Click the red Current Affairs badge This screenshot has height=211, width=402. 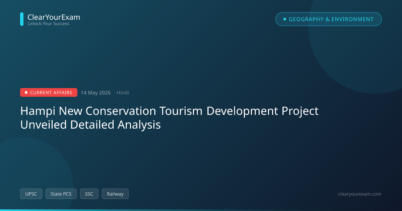(49, 92)
